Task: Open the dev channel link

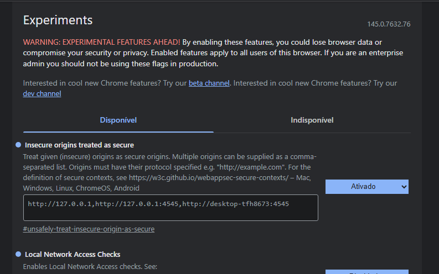Action: 42,94
